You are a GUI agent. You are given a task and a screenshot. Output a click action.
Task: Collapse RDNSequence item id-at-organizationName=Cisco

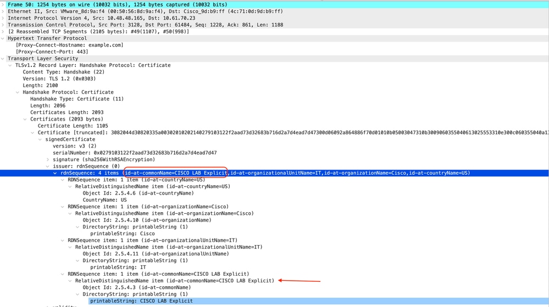(x=63, y=207)
